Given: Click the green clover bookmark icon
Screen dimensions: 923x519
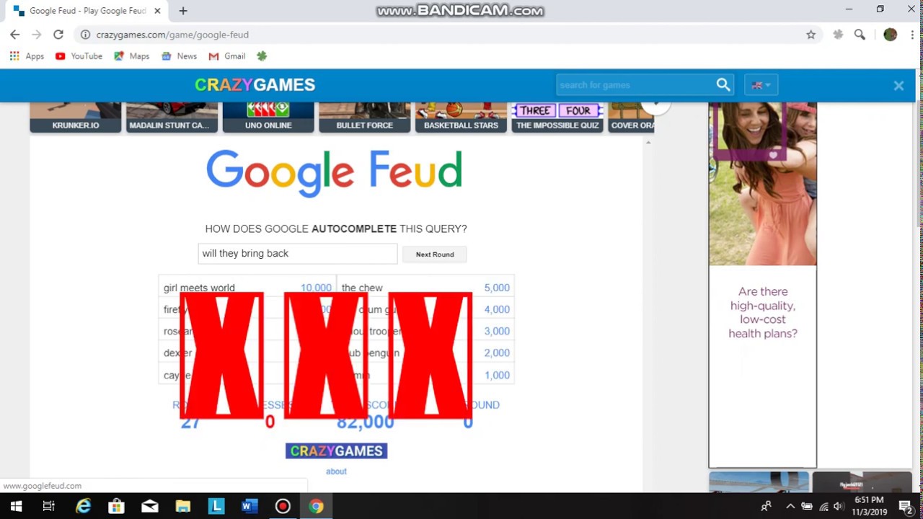Looking at the screenshot, I should pyautogui.click(x=262, y=56).
